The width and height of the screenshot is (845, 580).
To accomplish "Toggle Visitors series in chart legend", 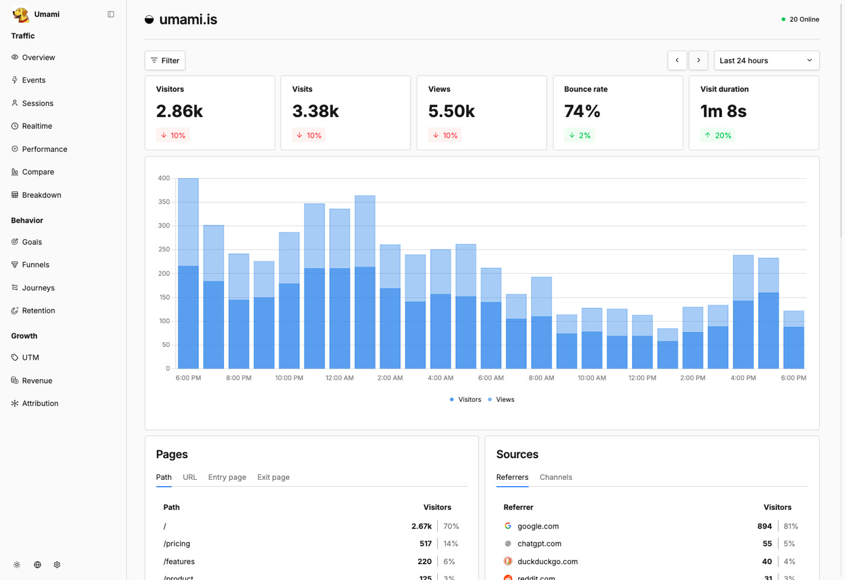I will click(x=465, y=400).
